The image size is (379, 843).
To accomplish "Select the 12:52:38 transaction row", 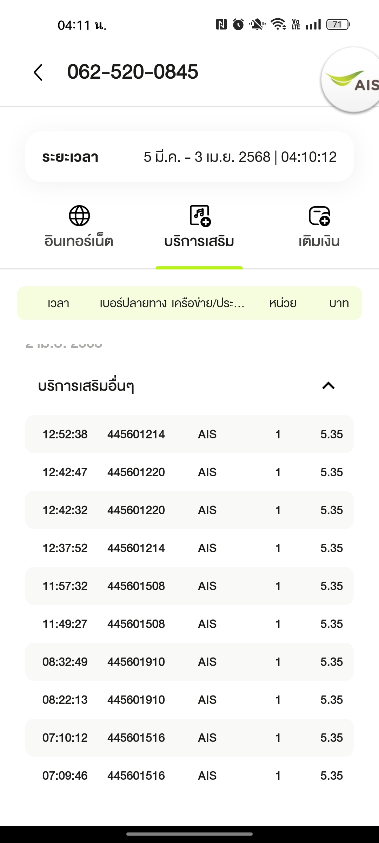I will [x=189, y=434].
